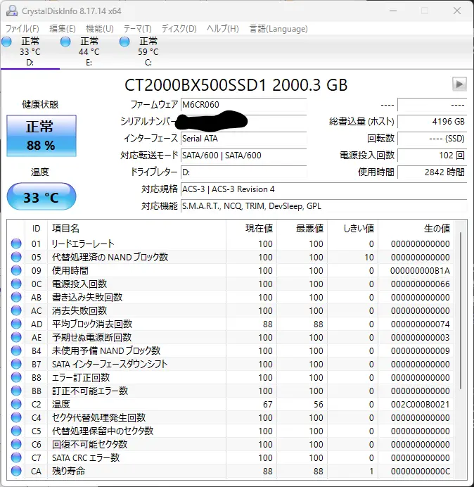The width and height of the screenshot is (474, 487).
Task: Open the ヘルプ(H) menu
Action: [x=223, y=29]
